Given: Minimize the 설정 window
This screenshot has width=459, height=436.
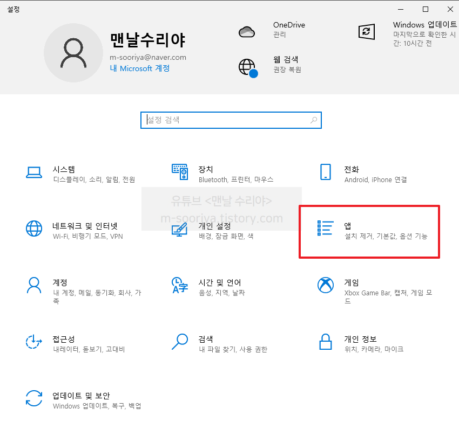Looking at the screenshot, I should (x=401, y=9).
